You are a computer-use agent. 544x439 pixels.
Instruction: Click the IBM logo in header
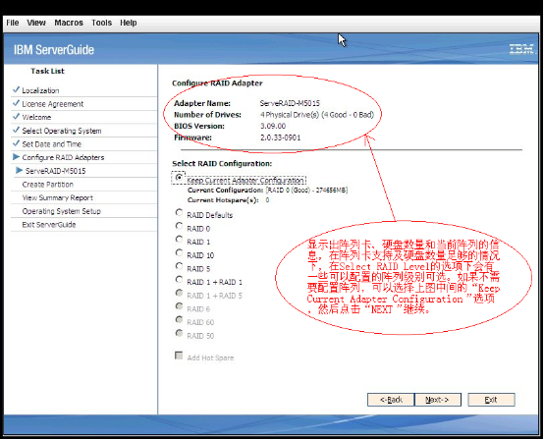(521, 49)
